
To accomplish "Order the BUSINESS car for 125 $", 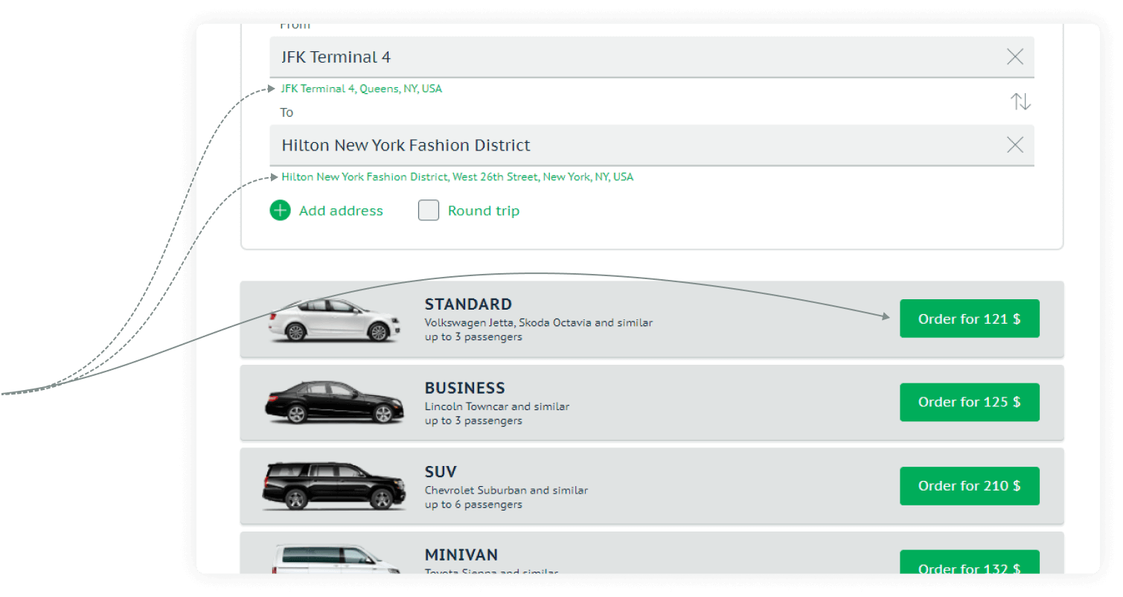I will pyautogui.click(x=969, y=402).
